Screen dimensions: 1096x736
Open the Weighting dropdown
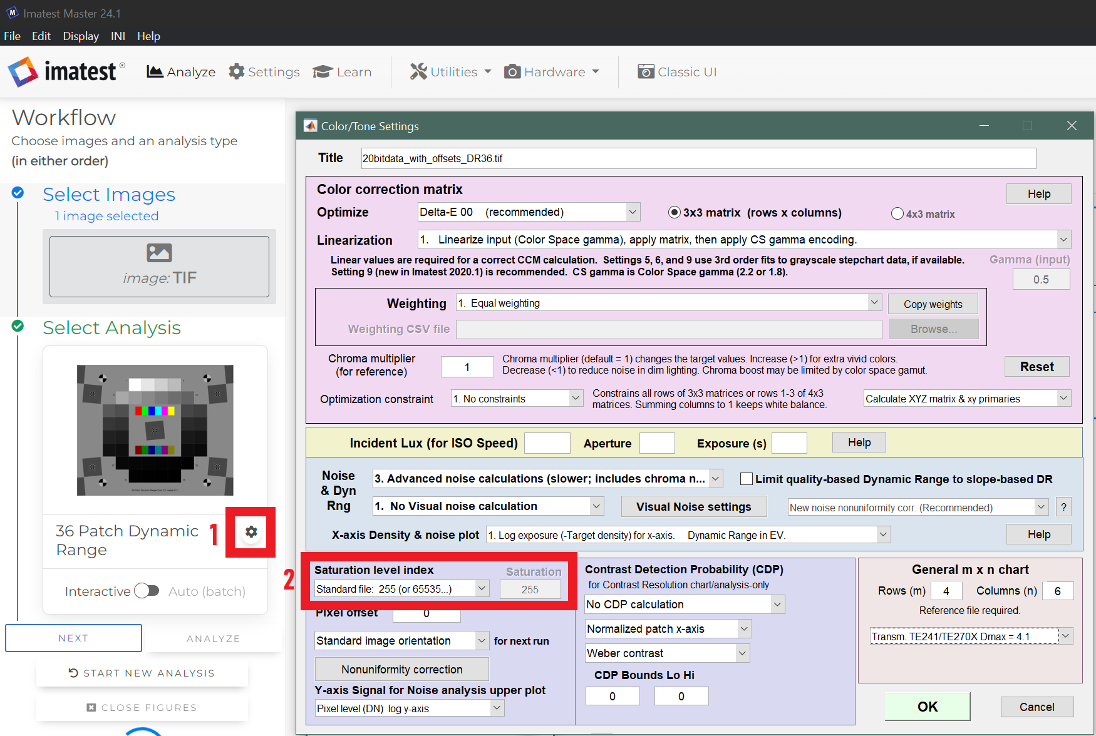(669, 303)
